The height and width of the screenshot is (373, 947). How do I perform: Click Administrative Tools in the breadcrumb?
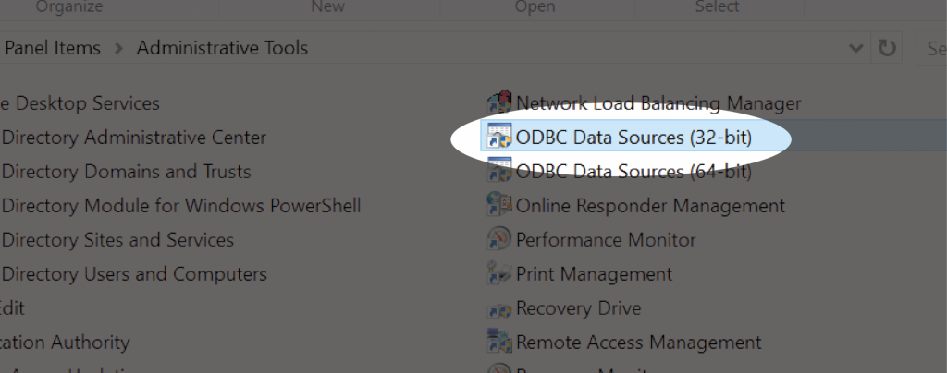(x=222, y=48)
